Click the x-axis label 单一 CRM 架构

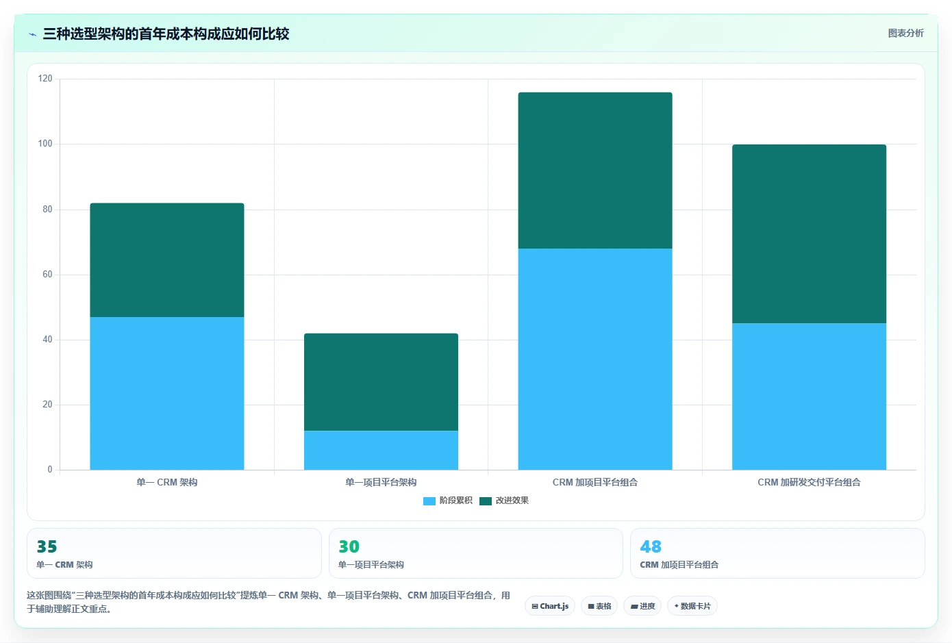(x=167, y=483)
